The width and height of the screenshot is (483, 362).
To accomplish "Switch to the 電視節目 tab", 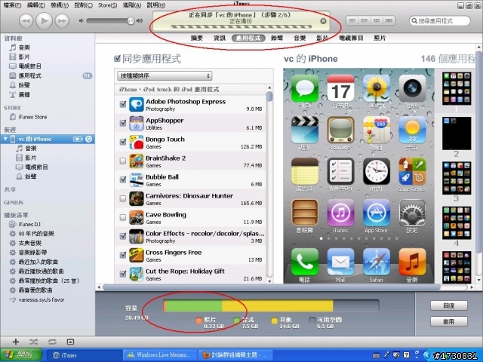I will click(x=351, y=38).
